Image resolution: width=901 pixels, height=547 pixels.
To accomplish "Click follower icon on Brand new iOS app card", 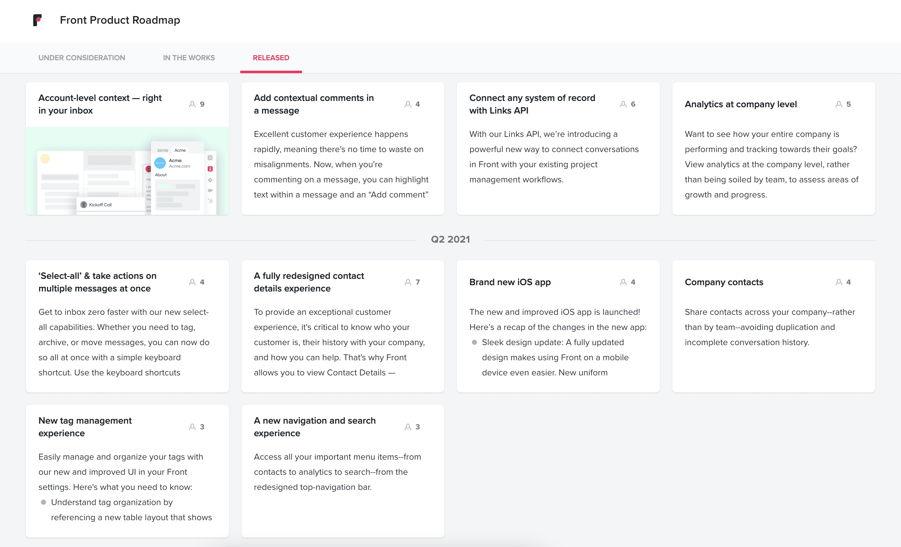I will [623, 282].
